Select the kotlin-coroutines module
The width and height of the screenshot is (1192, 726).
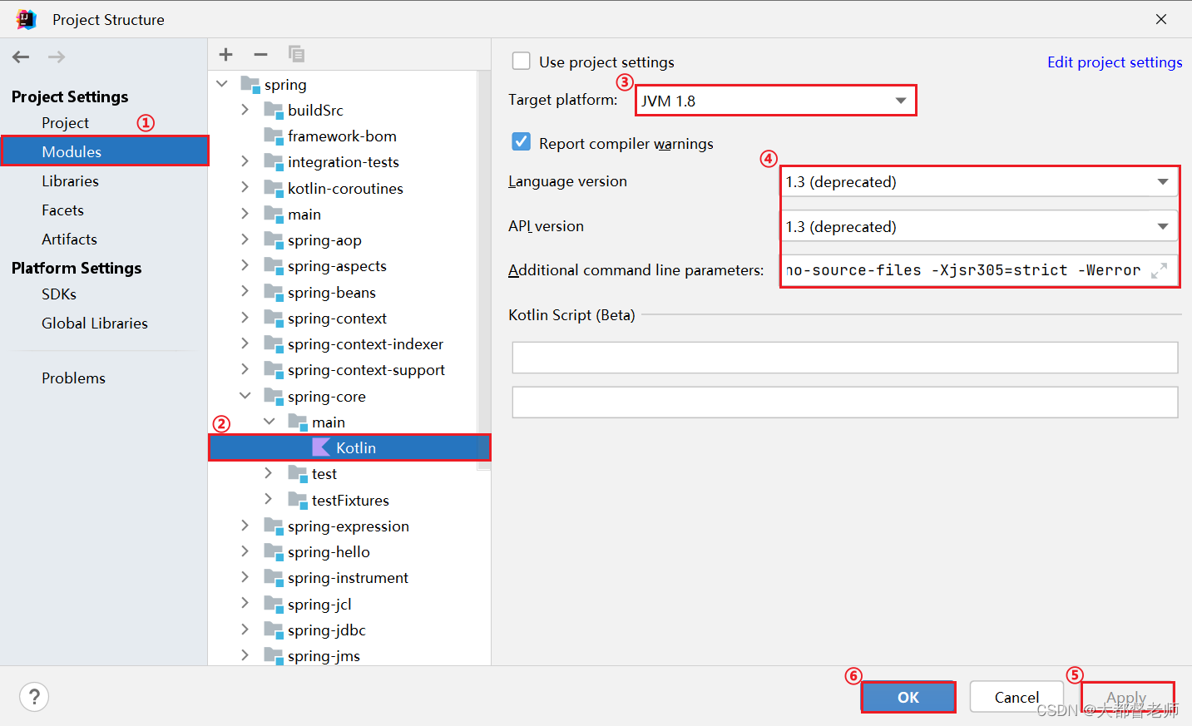[x=345, y=188]
